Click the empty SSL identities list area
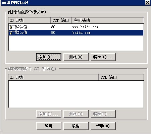151x134 pixels. 76,94
